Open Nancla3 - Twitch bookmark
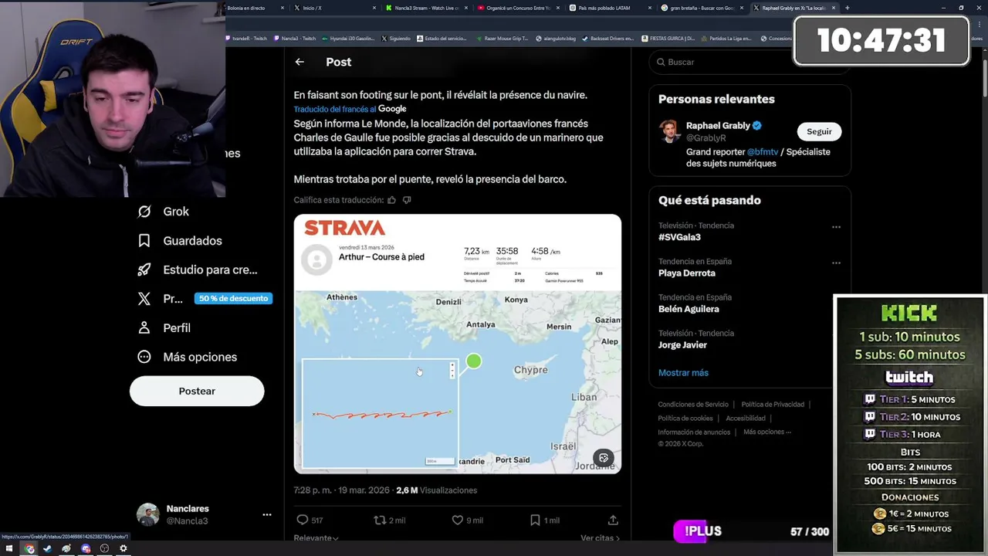The image size is (988, 556). click(294, 38)
